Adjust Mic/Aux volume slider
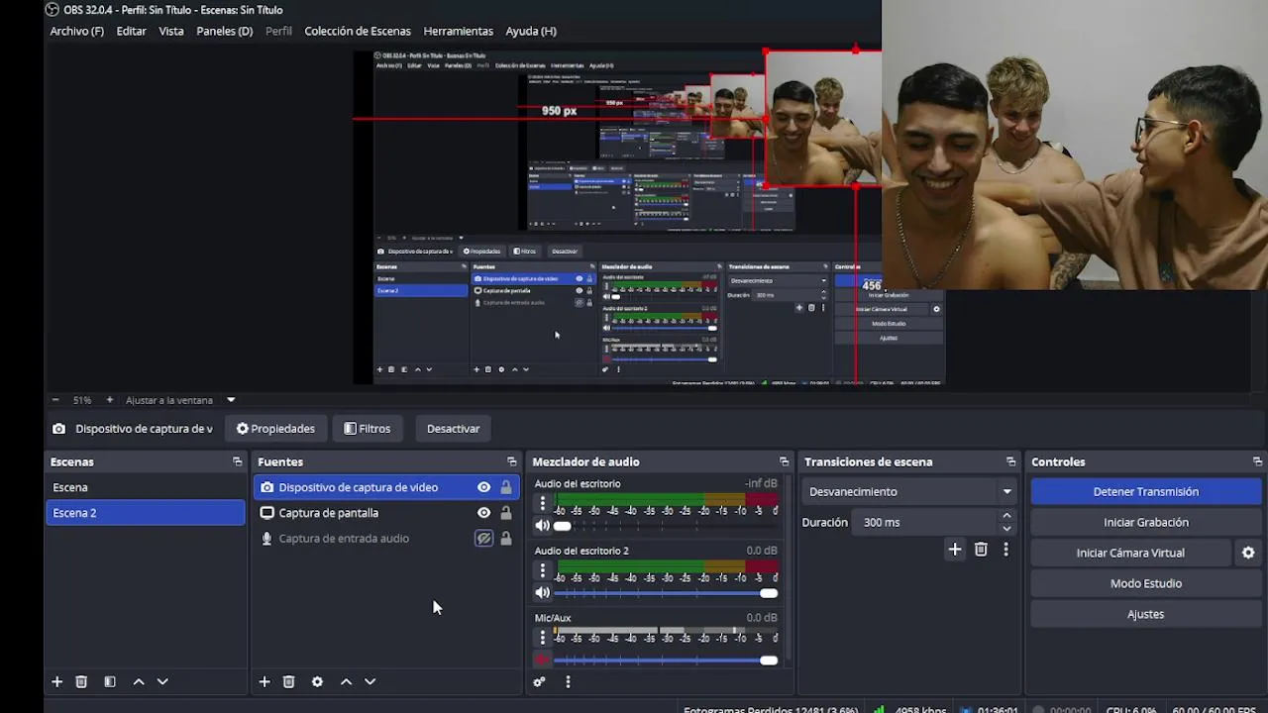 pyautogui.click(x=666, y=660)
